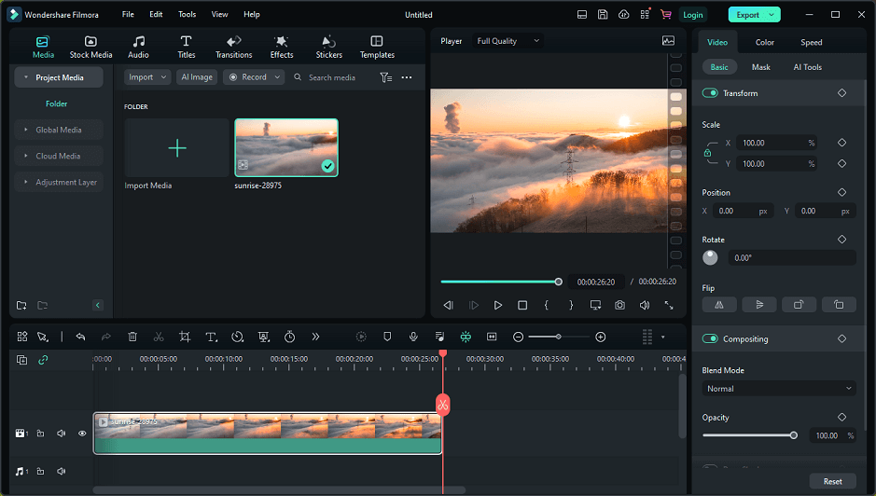This screenshot has height=496, width=876.
Task: Click the flip horizontal icon
Action: 719,305
